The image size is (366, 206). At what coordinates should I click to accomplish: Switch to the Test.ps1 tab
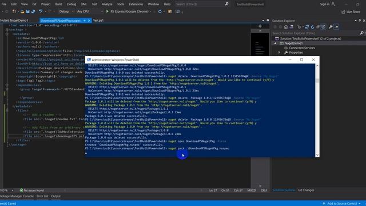click(98, 21)
